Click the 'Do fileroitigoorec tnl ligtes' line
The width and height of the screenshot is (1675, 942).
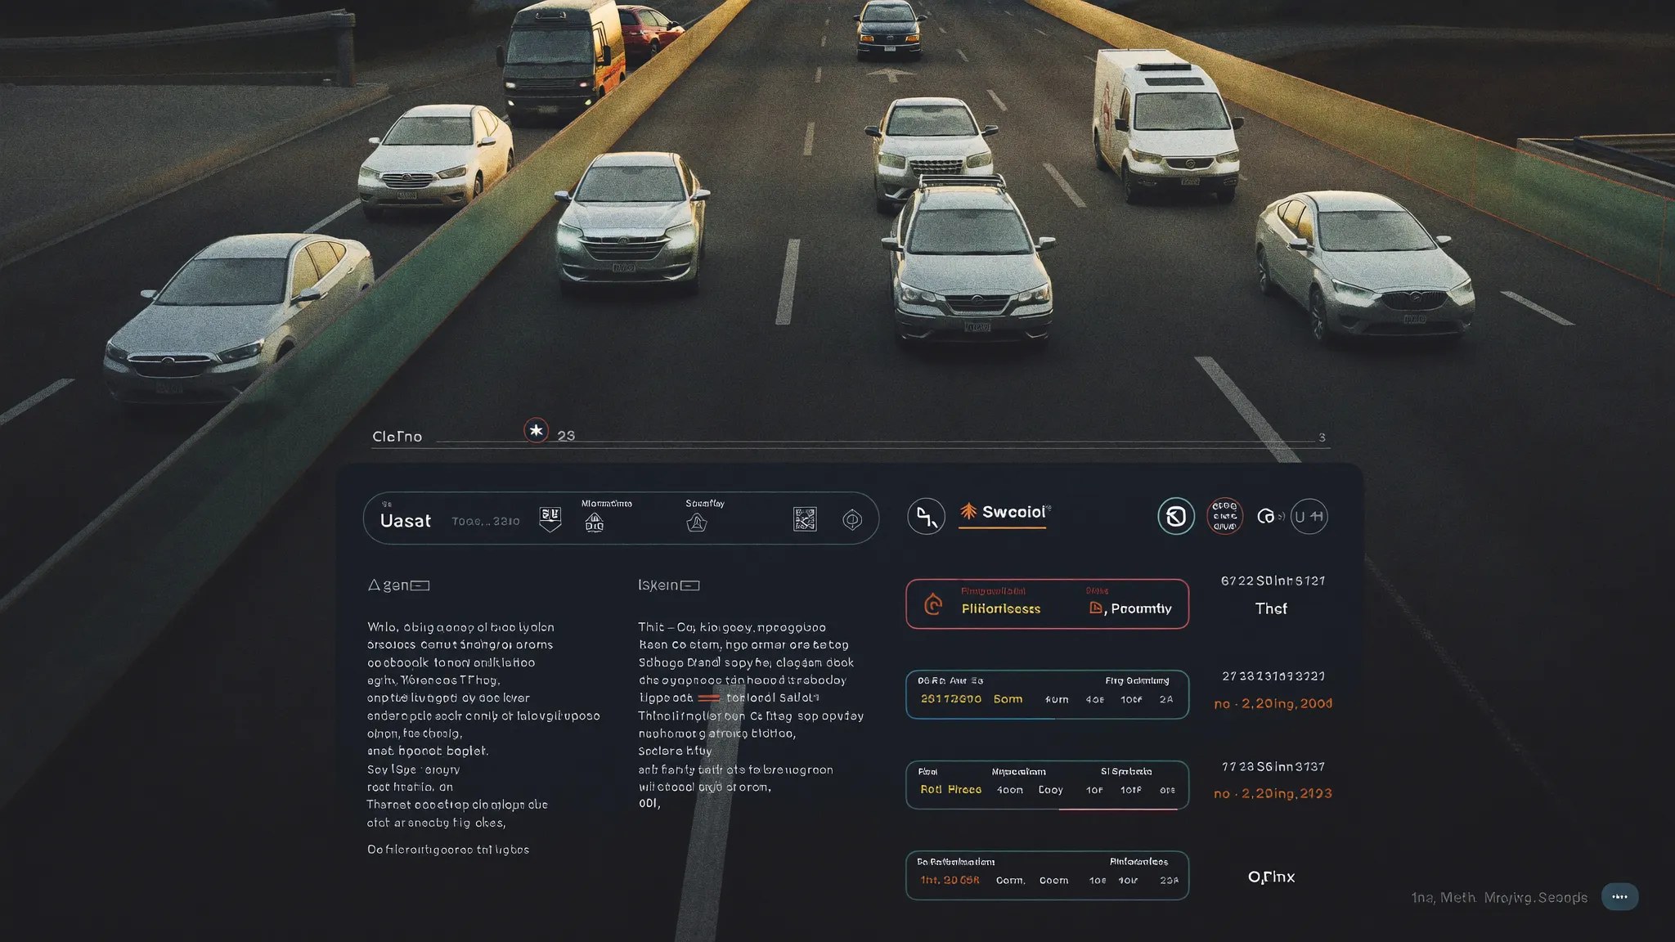pyautogui.click(x=448, y=850)
